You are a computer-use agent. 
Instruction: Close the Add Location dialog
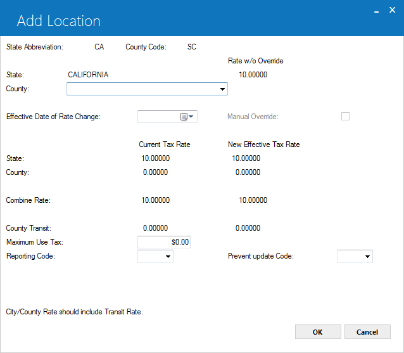(392, 10)
